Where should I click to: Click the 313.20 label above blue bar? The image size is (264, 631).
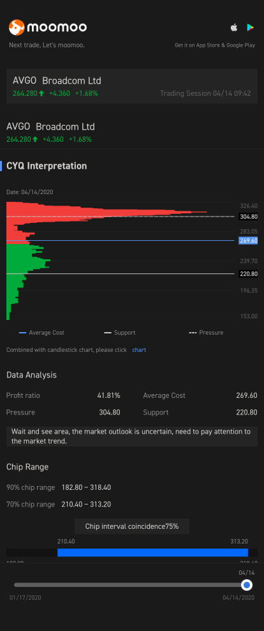point(239,542)
